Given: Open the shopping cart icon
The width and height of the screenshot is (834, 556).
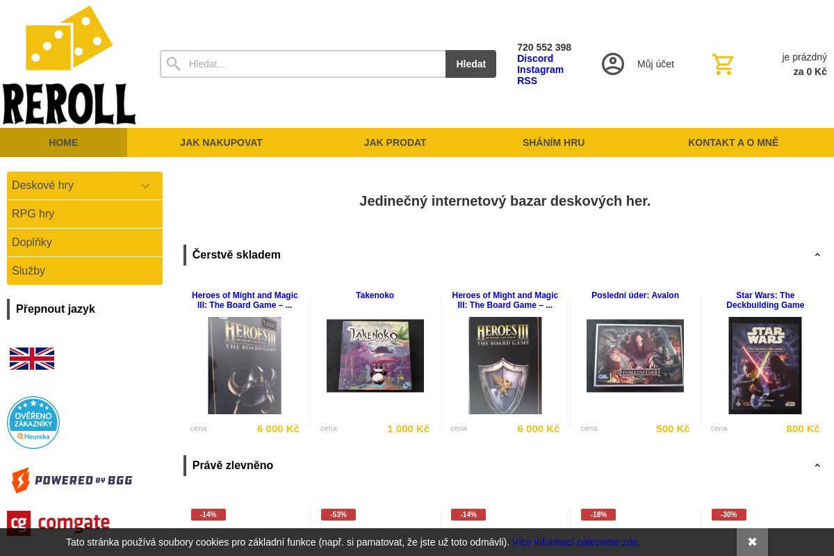Looking at the screenshot, I should point(723,65).
